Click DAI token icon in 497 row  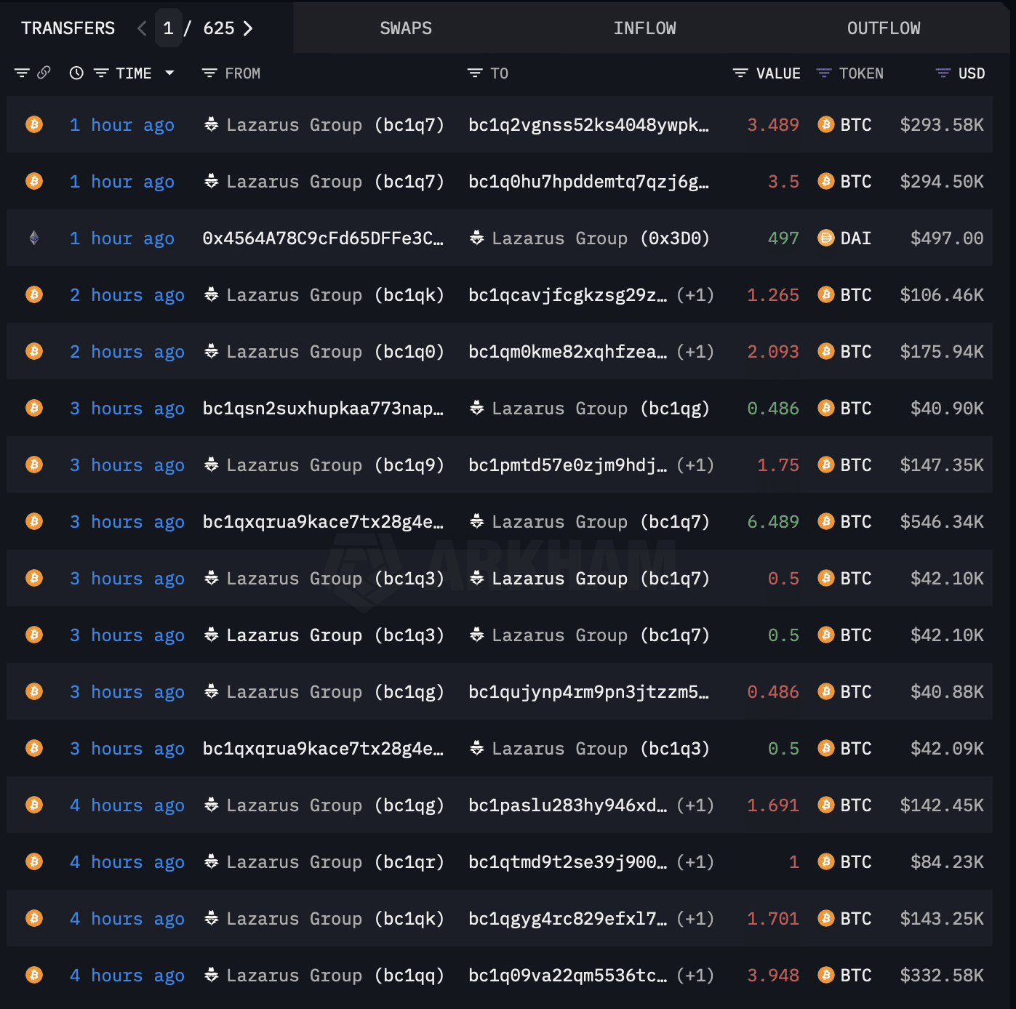click(x=826, y=238)
